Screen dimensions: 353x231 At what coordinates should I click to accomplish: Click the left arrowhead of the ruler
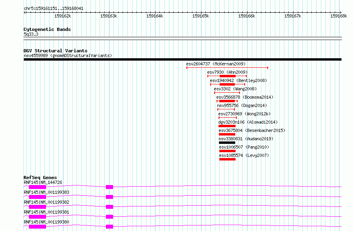(25, 13)
